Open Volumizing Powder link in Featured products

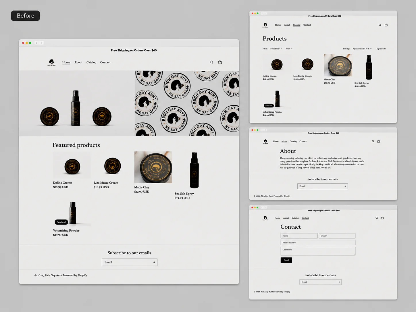(66, 230)
